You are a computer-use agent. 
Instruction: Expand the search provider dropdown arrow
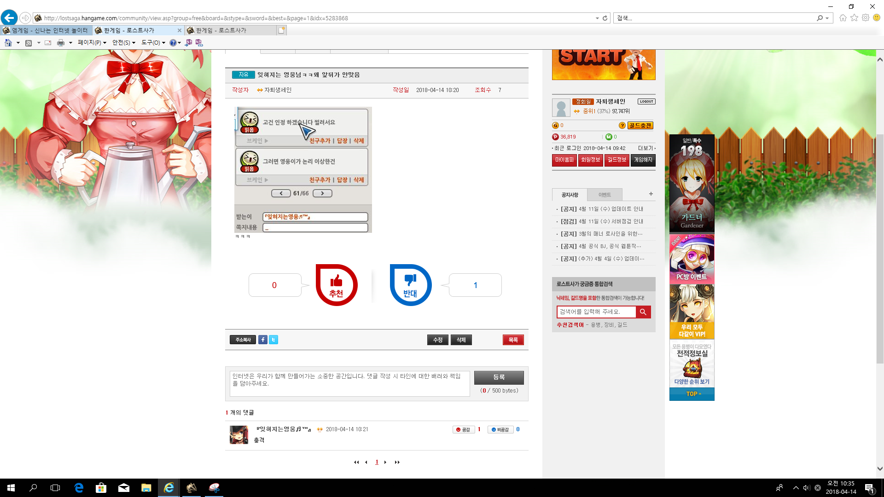827,18
